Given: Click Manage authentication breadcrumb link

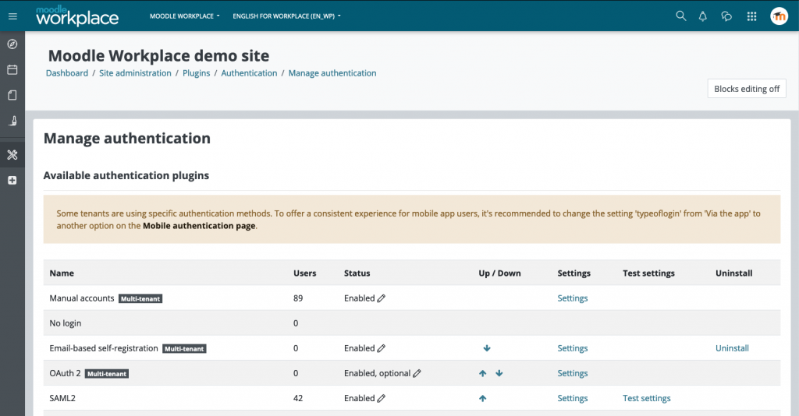Looking at the screenshot, I should click(332, 73).
